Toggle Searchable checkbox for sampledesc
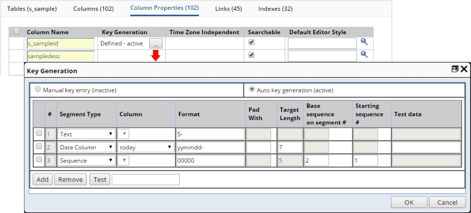471x213 pixels. point(252,55)
